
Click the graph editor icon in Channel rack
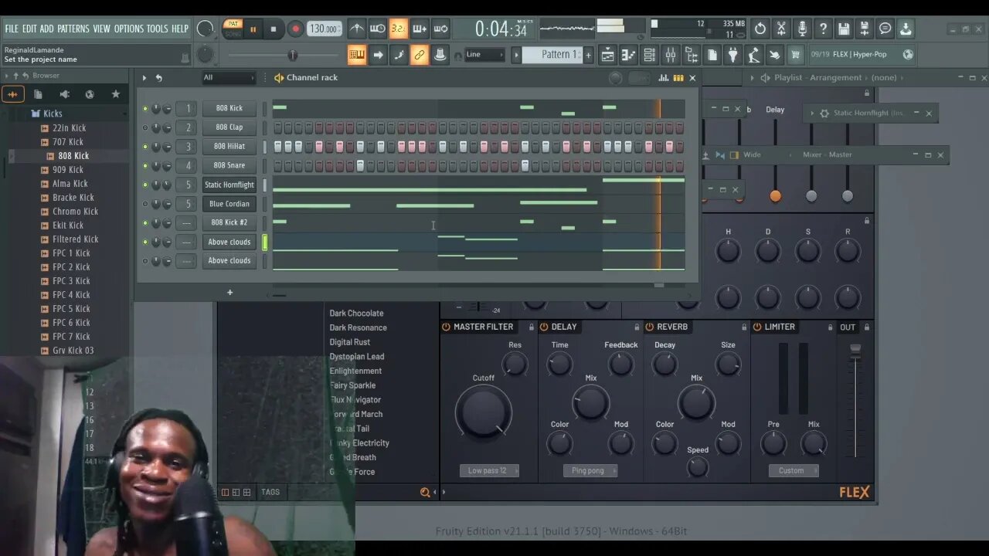click(664, 78)
